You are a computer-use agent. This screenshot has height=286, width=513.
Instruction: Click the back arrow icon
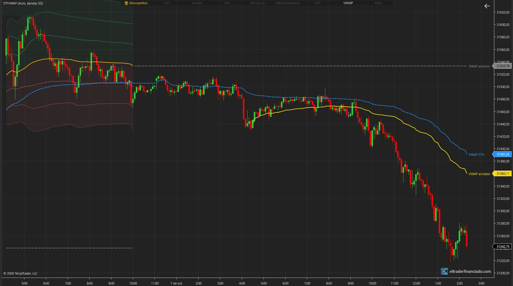[487, 6]
